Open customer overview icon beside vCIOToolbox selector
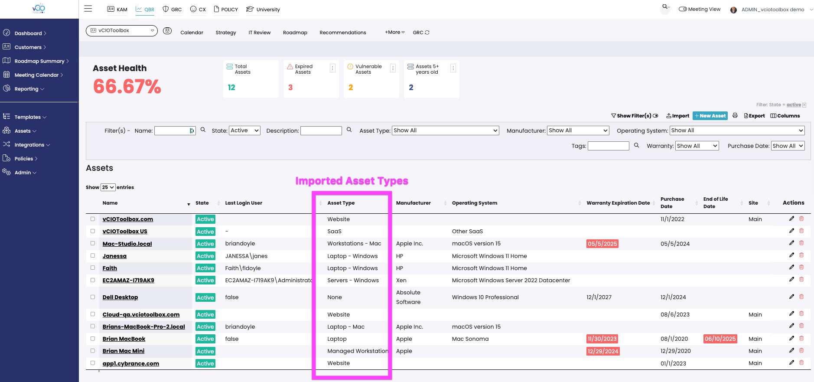Viewport: 814px width, 382px height. click(x=167, y=31)
